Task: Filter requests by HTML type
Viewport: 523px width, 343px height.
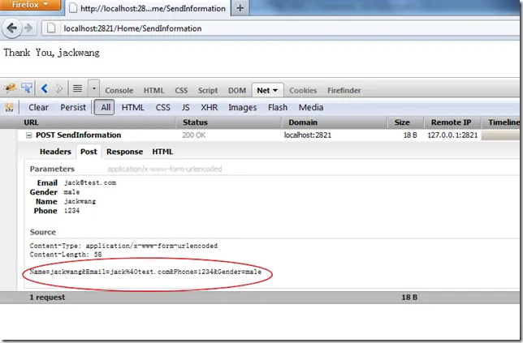Action: (132, 108)
